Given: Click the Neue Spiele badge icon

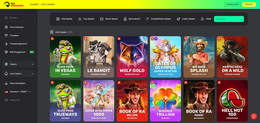Looking at the screenshot, I should coord(102,19).
